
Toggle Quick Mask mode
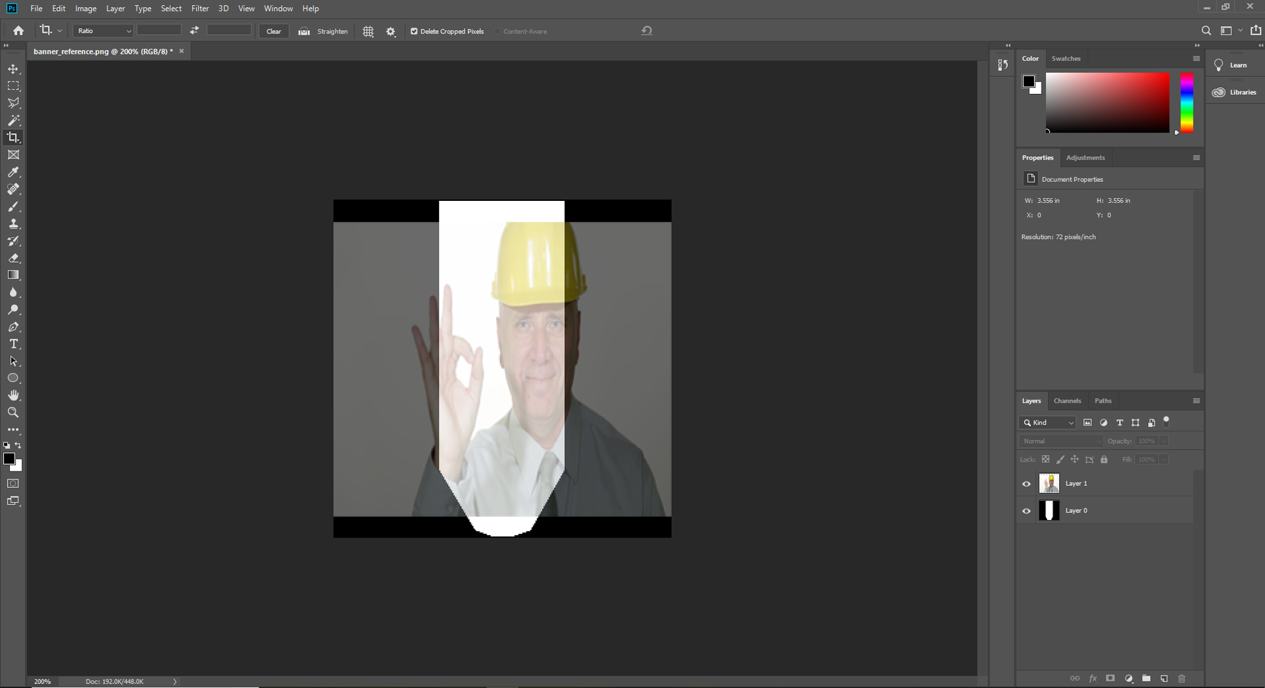13,484
